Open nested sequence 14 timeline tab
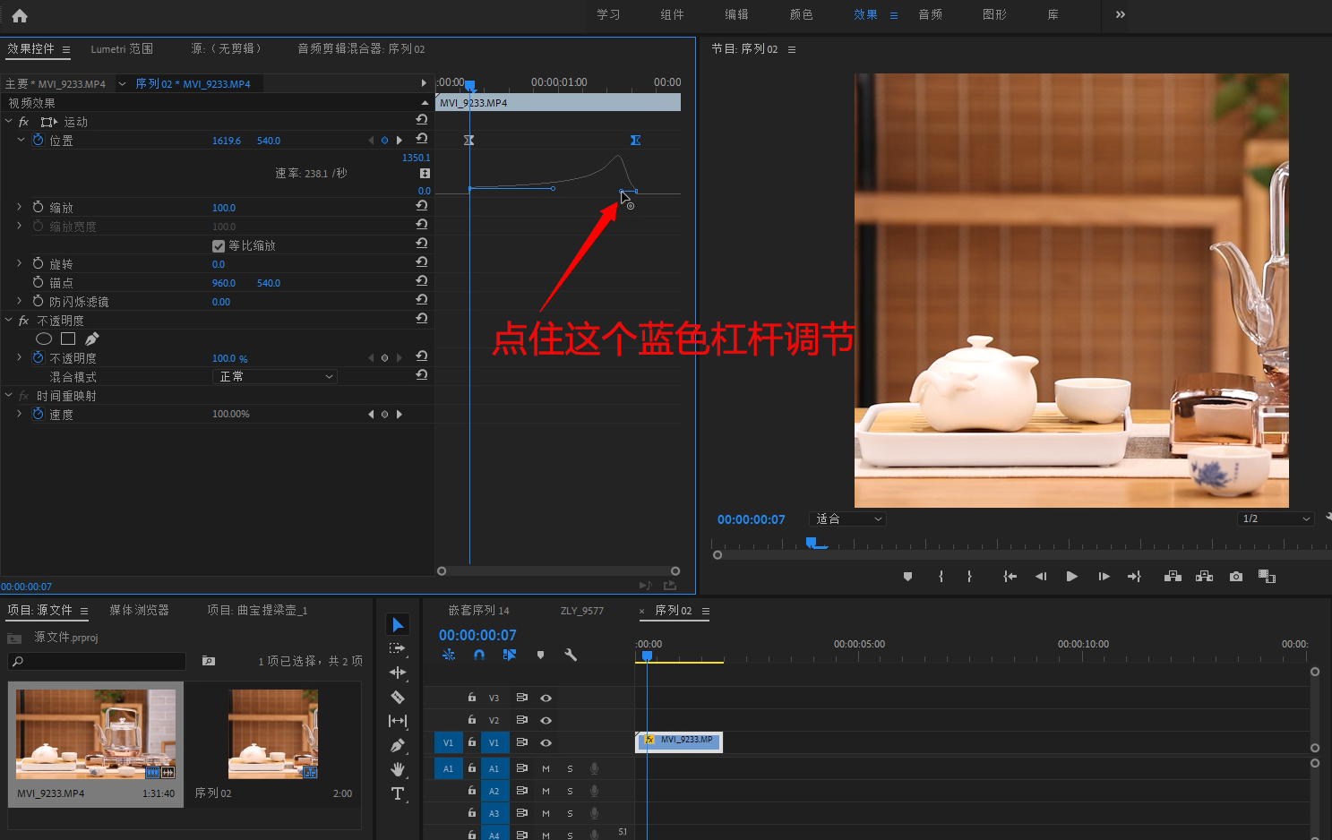 (x=478, y=611)
